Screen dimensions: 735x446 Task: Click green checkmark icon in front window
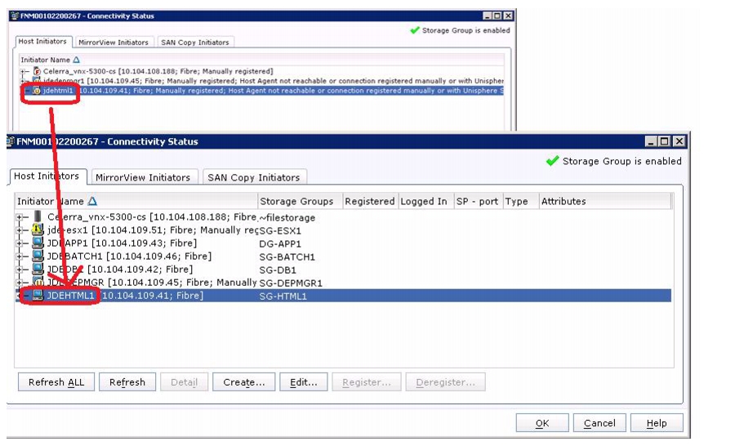552,161
